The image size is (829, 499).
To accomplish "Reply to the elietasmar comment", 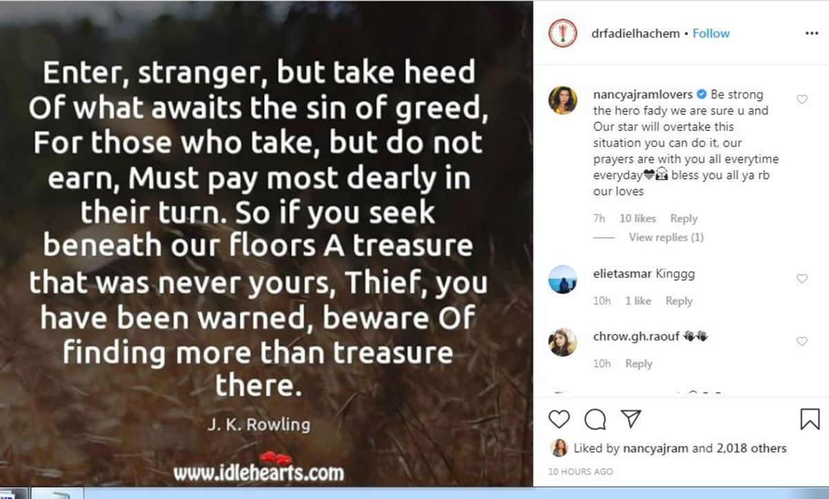I will (x=679, y=301).
